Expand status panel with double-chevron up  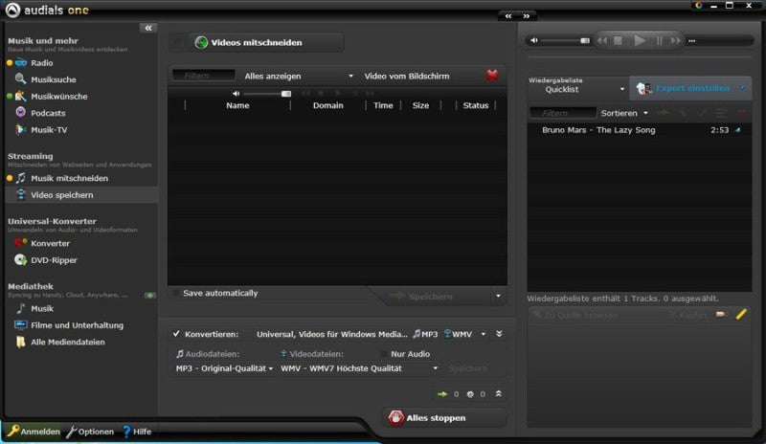[x=498, y=393]
